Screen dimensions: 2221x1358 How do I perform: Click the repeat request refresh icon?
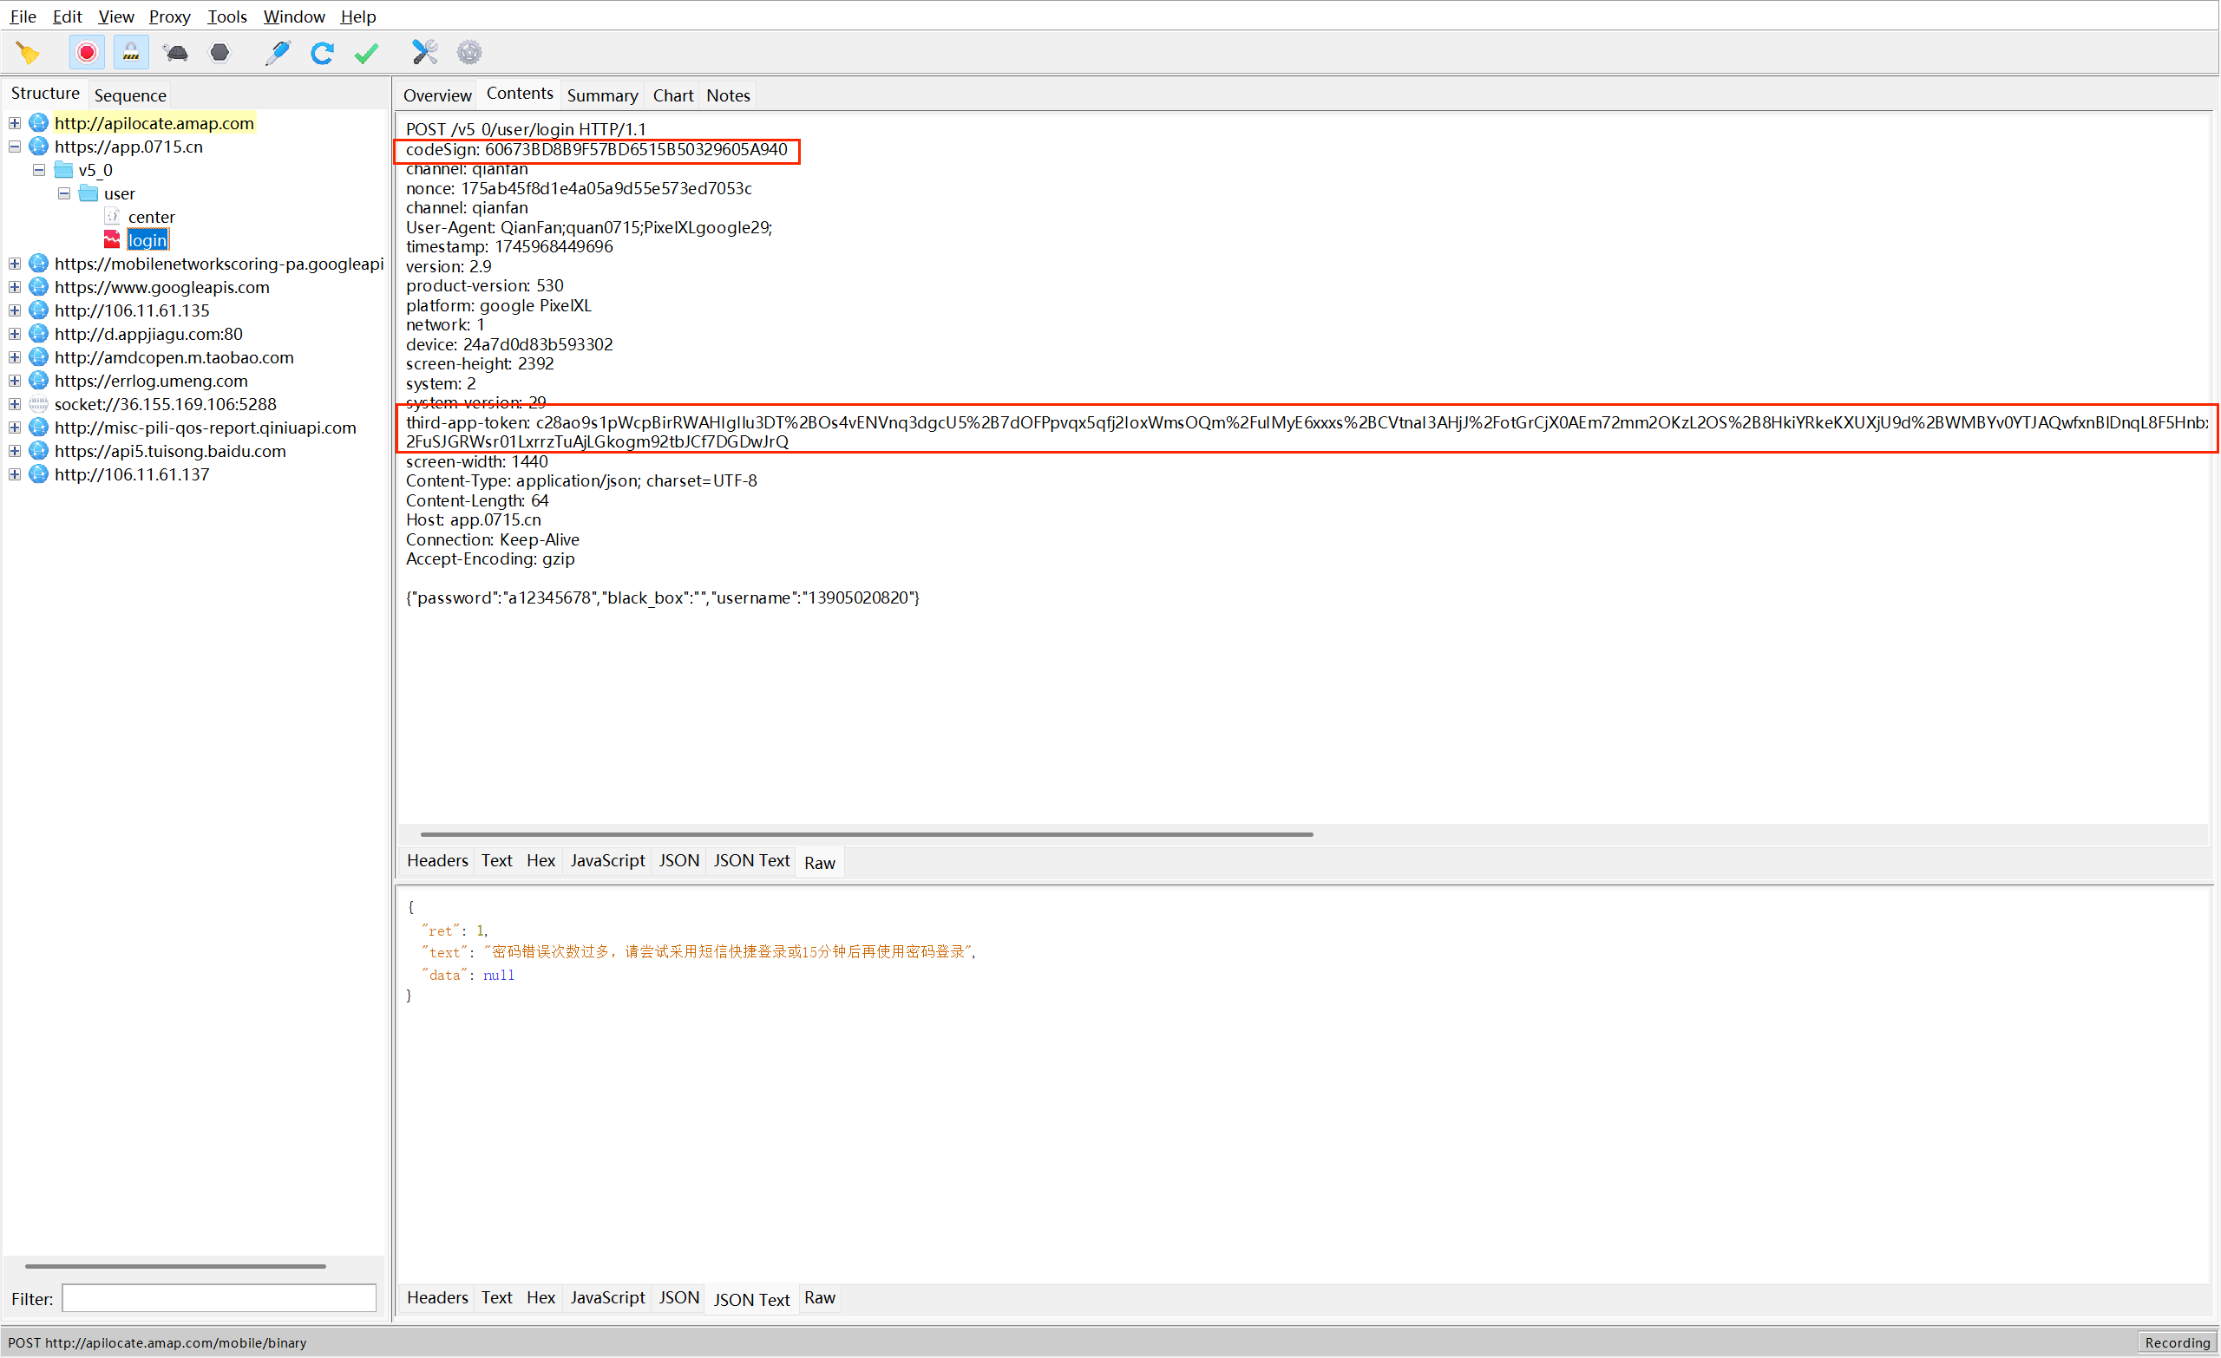(322, 52)
